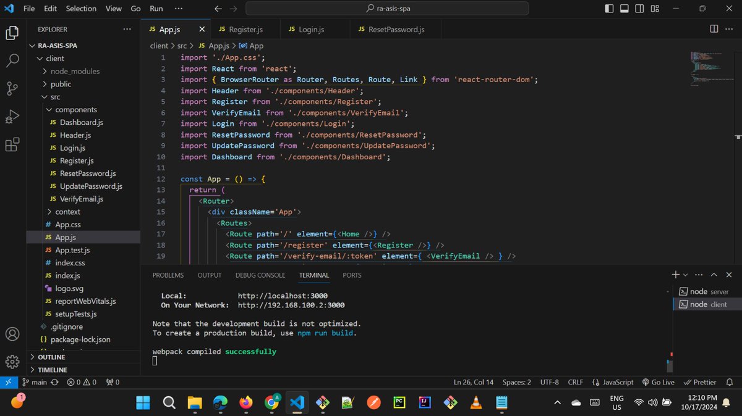Click the main branch status item

35,382
